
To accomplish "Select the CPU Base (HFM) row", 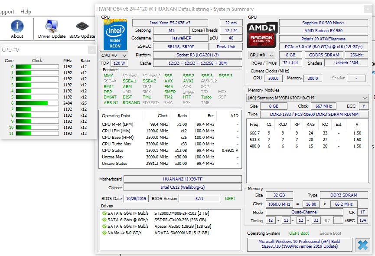I will tap(170, 138).
